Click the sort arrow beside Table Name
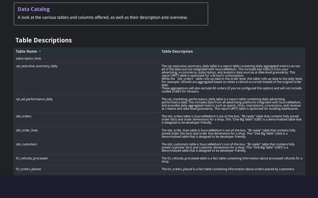The width and height of the screenshot is (318, 198). (40, 51)
